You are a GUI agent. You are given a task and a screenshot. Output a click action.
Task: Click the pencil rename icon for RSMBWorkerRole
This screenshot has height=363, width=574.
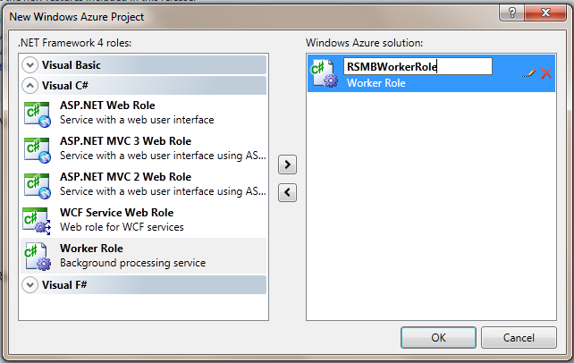click(528, 73)
